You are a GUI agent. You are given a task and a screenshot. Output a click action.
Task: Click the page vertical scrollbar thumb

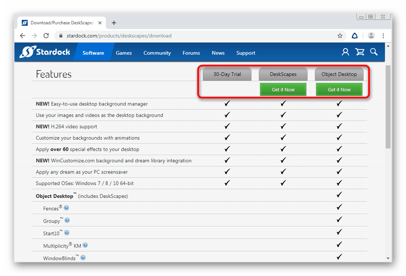pos(388,107)
